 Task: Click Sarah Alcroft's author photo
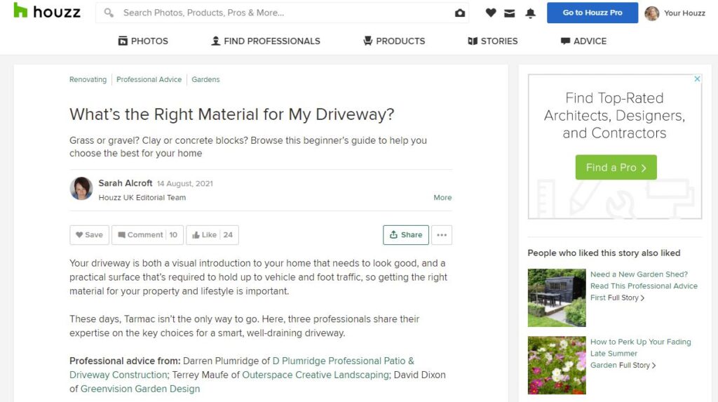click(x=81, y=189)
